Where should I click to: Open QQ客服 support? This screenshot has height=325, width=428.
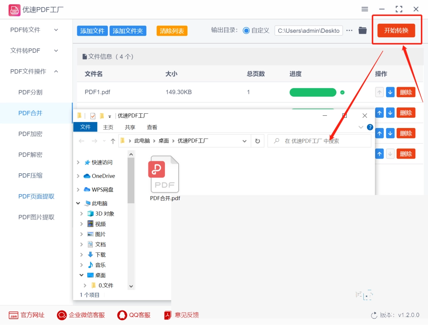click(x=134, y=315)
